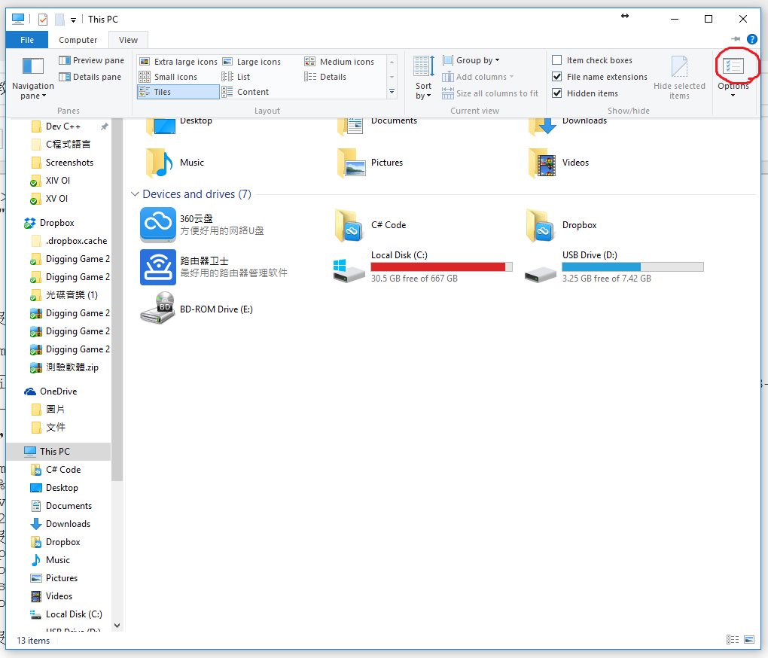The width and height of the screenshot is (768, 658).
Task: Open USB Drive (D:) tile
Action: pos(614,267)
